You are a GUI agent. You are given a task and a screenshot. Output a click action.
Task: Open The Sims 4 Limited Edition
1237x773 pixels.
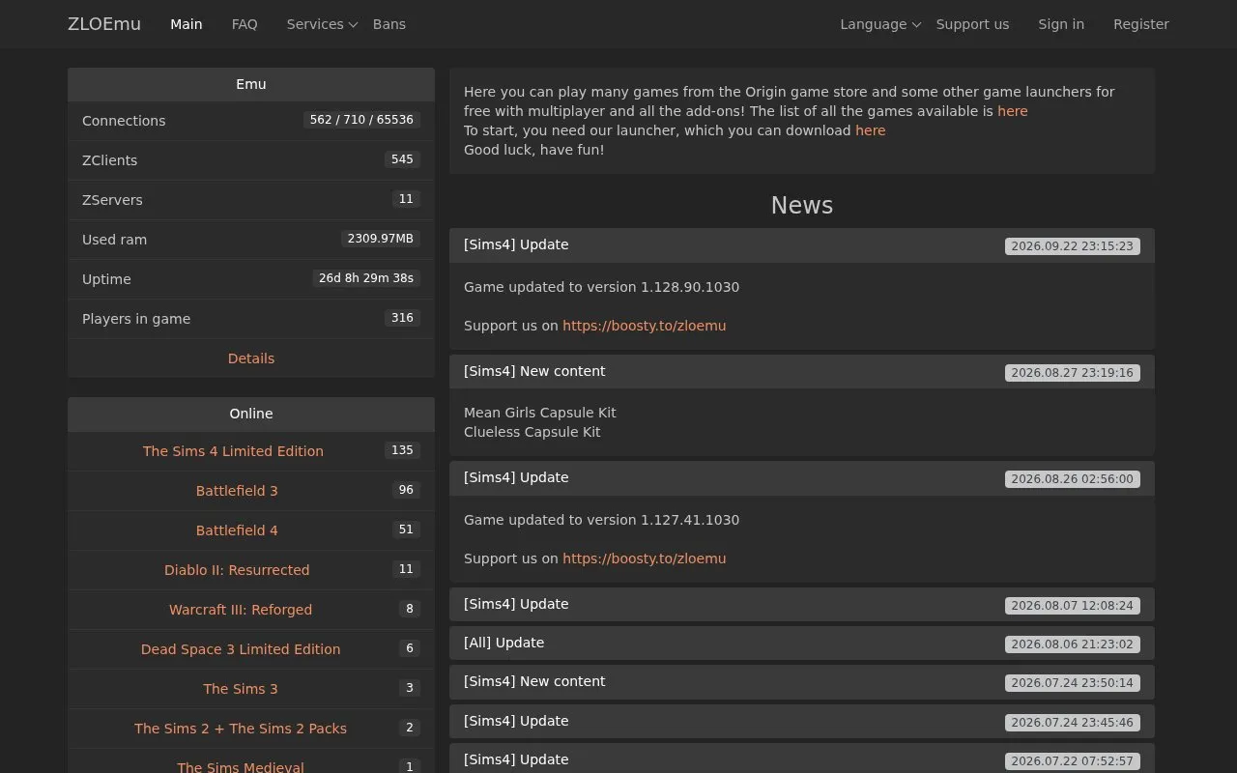(233, 451)
